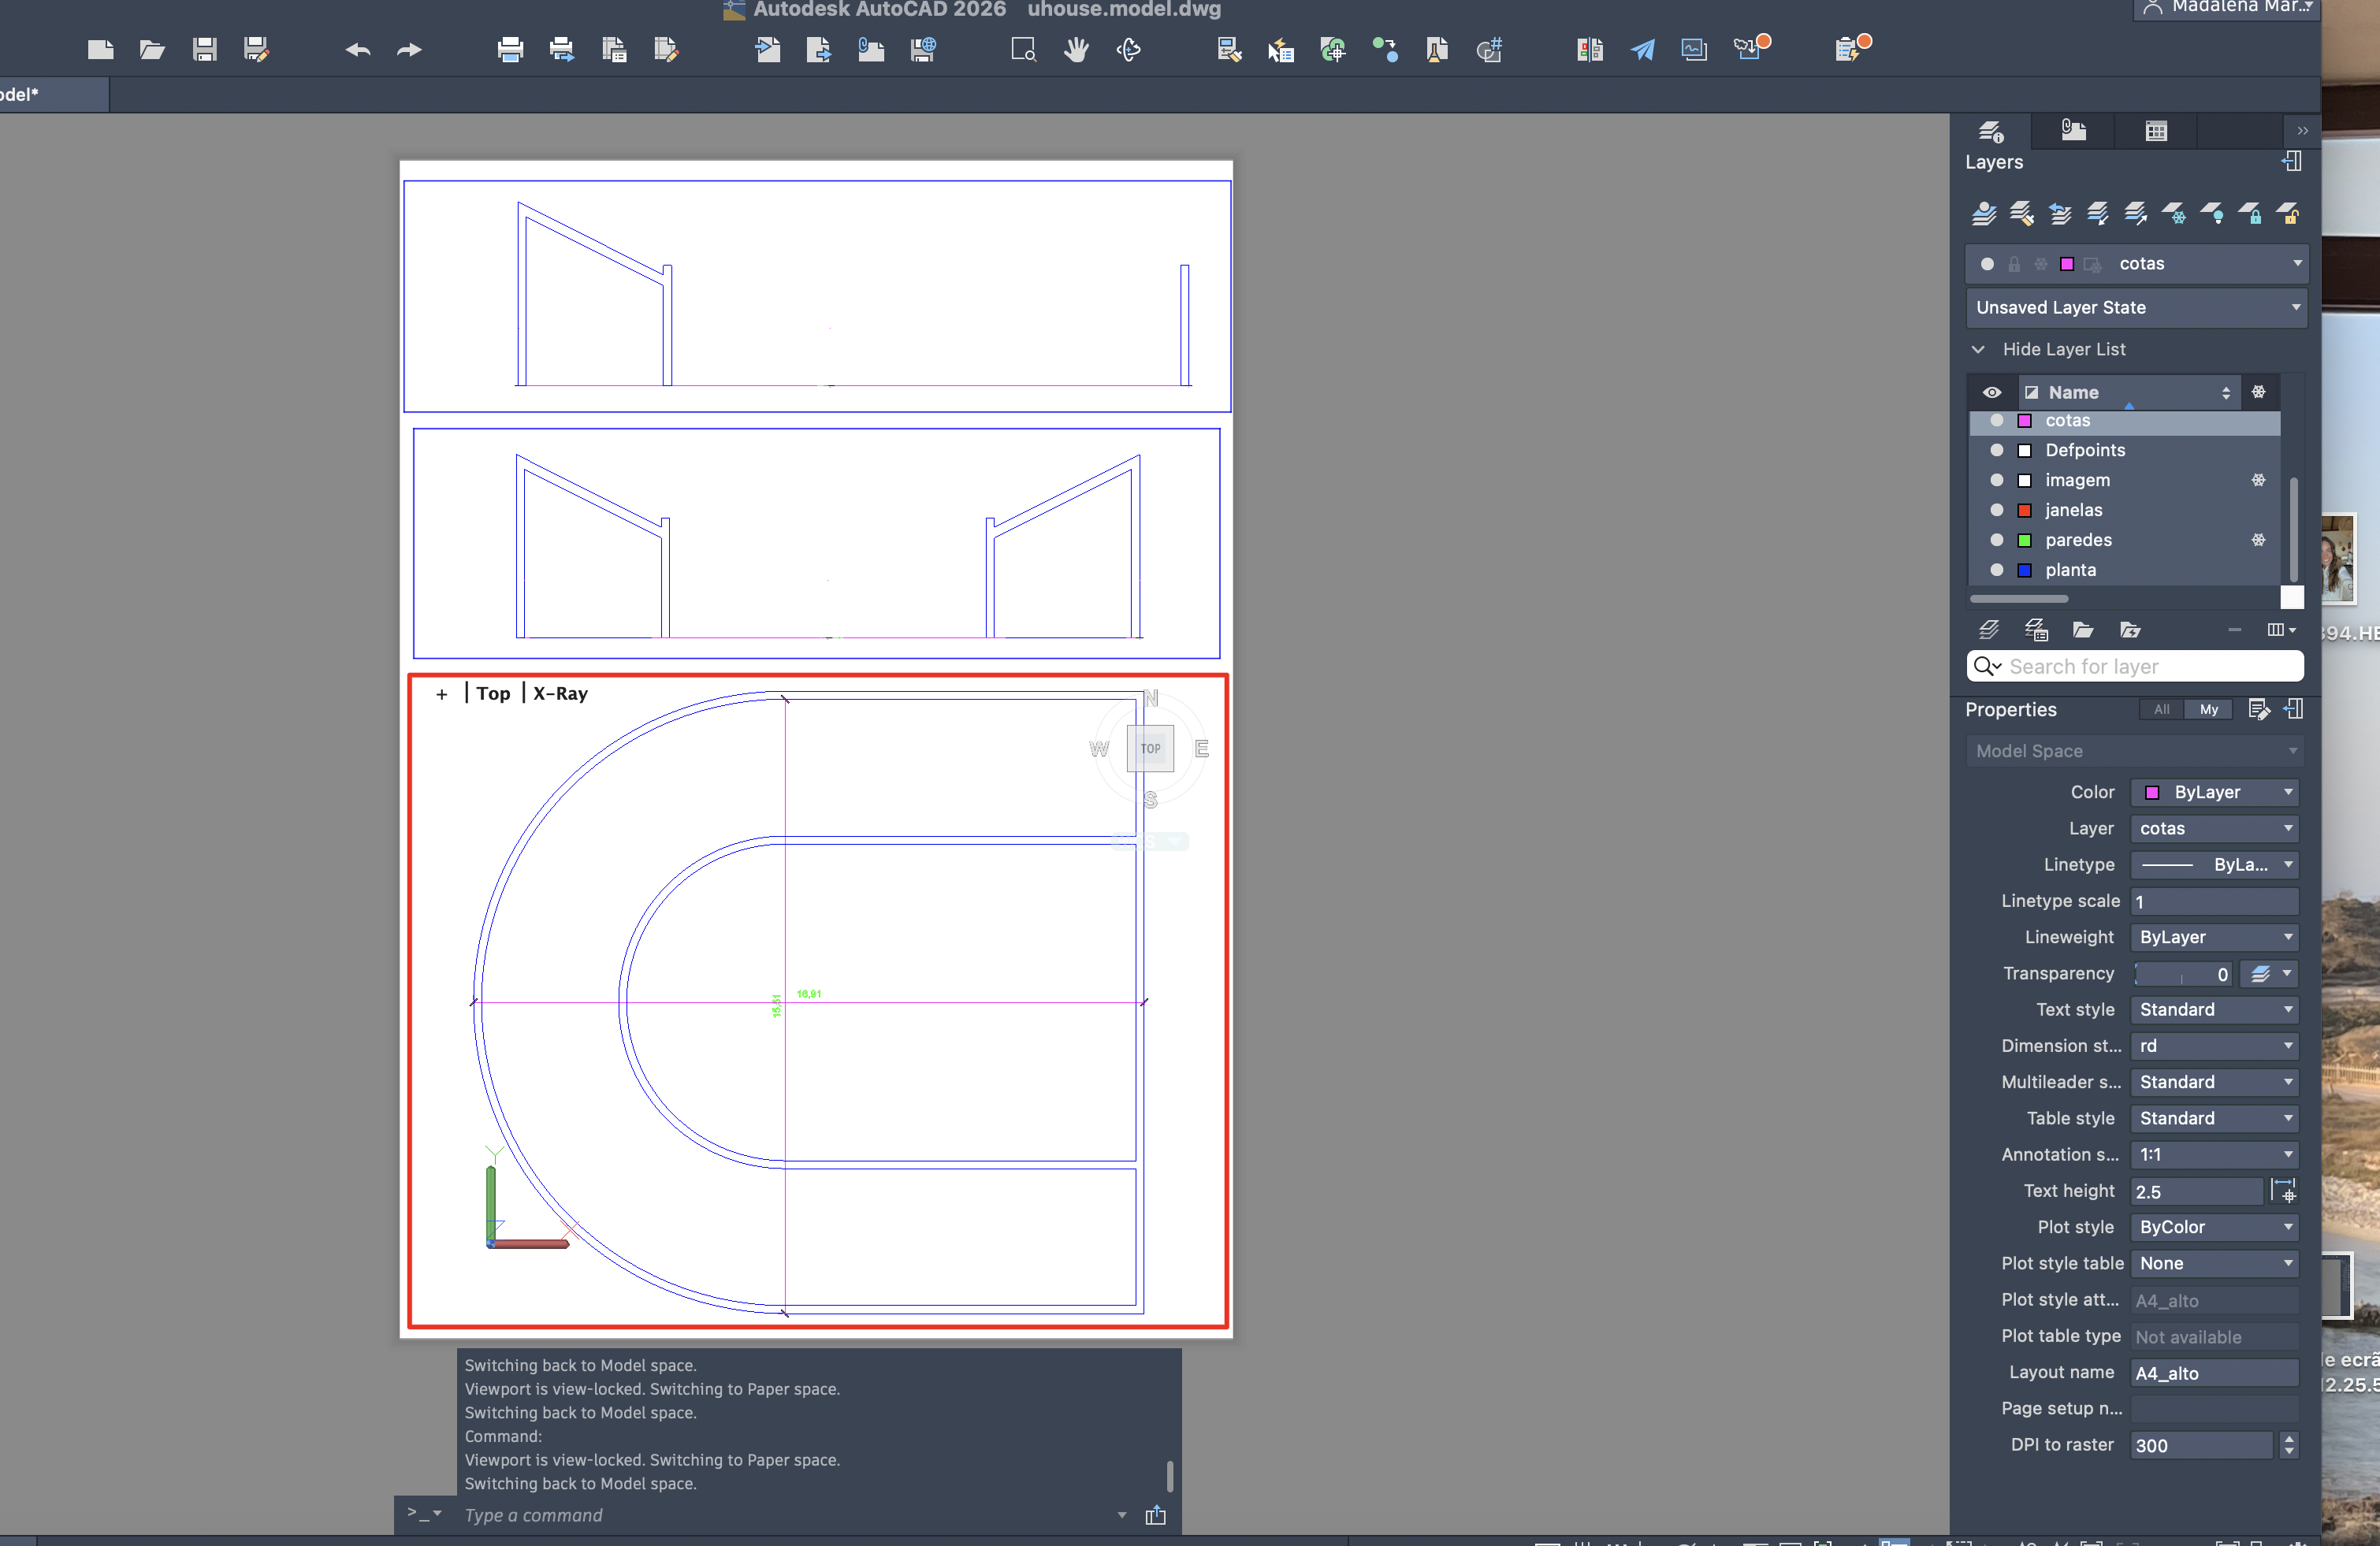Open the current layer cotas dropdown
The image size is (2380, 1546).
click(2297, 264)
